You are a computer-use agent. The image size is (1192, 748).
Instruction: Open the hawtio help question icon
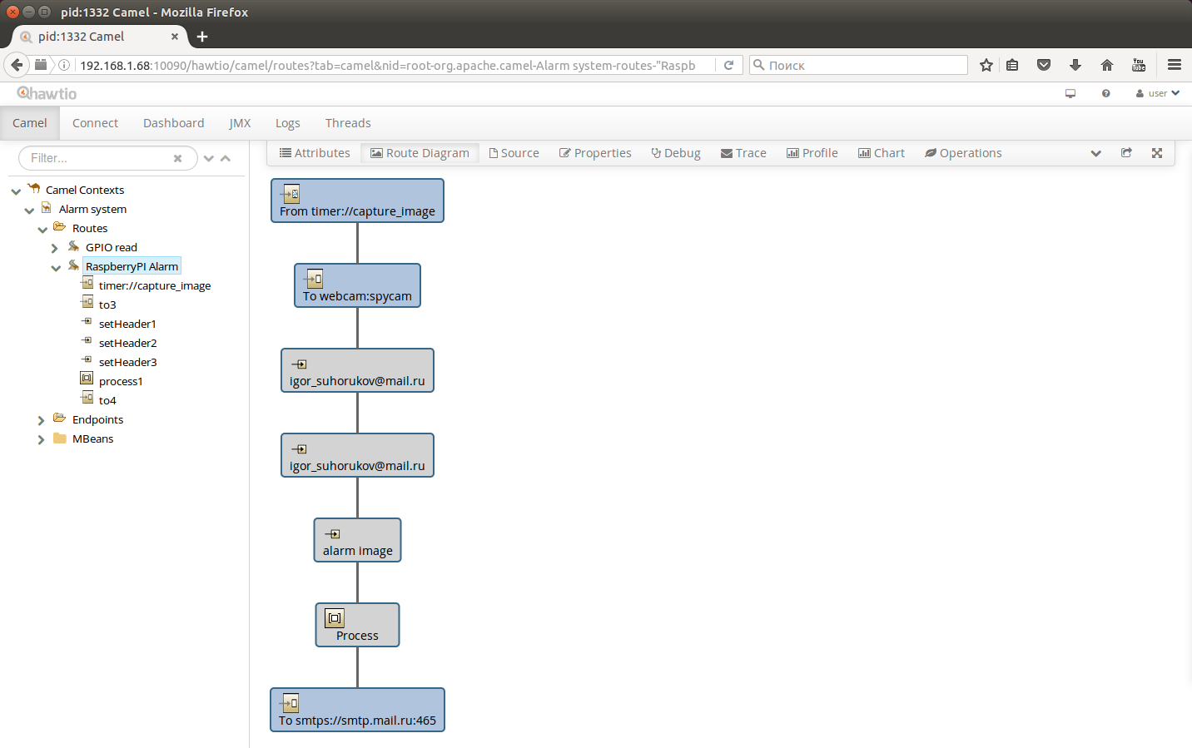(1105, 93)
